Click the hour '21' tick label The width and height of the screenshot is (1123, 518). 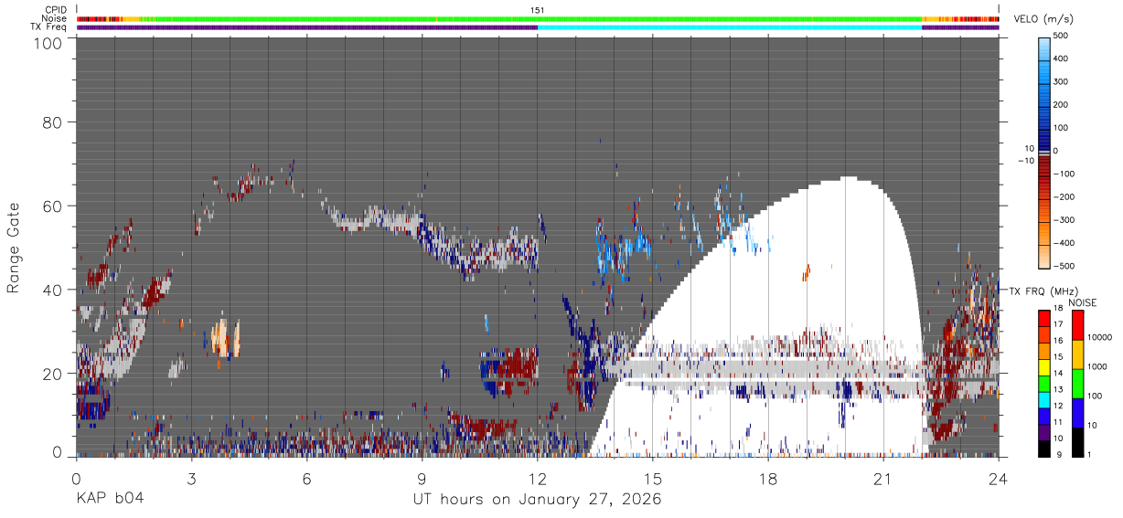pyautogui.click(x=883, y=478)
